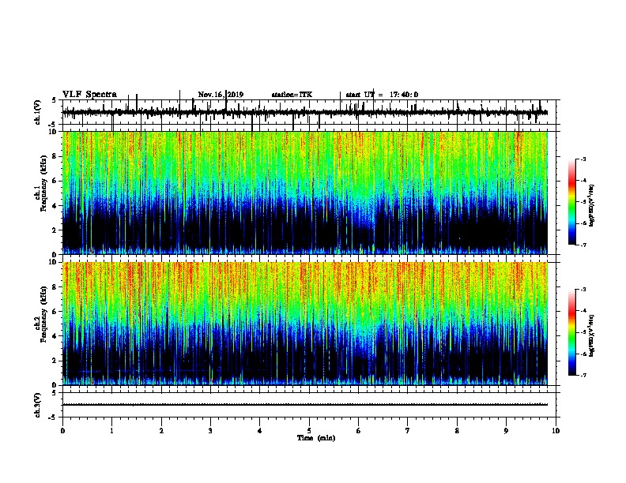
Task: Click time axis tick label "7"
Action: (x=408, y=431)
